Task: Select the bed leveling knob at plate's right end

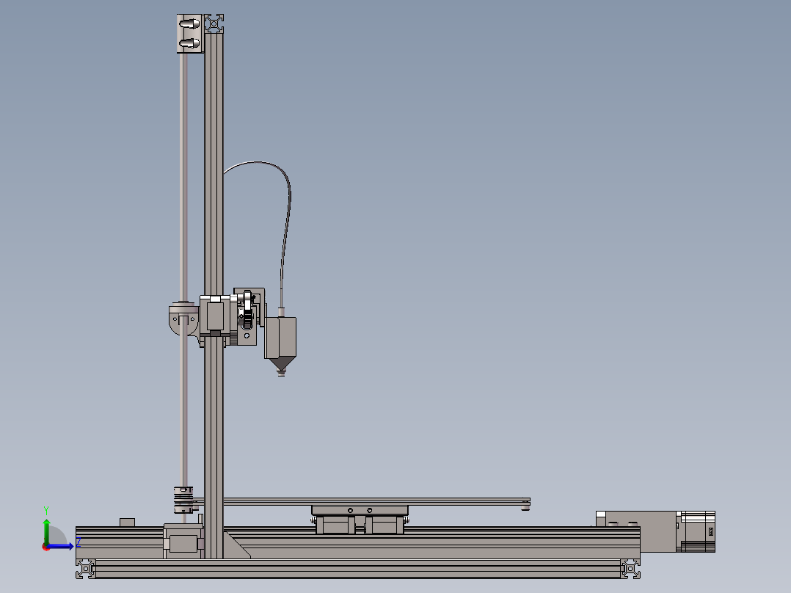Action: (x=525, y=508)
